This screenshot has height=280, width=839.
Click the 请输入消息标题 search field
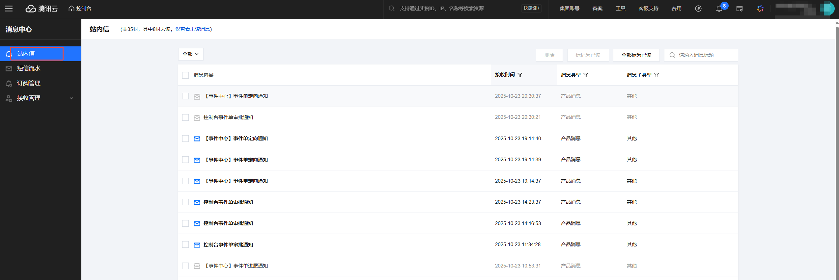tap(705, 55)
